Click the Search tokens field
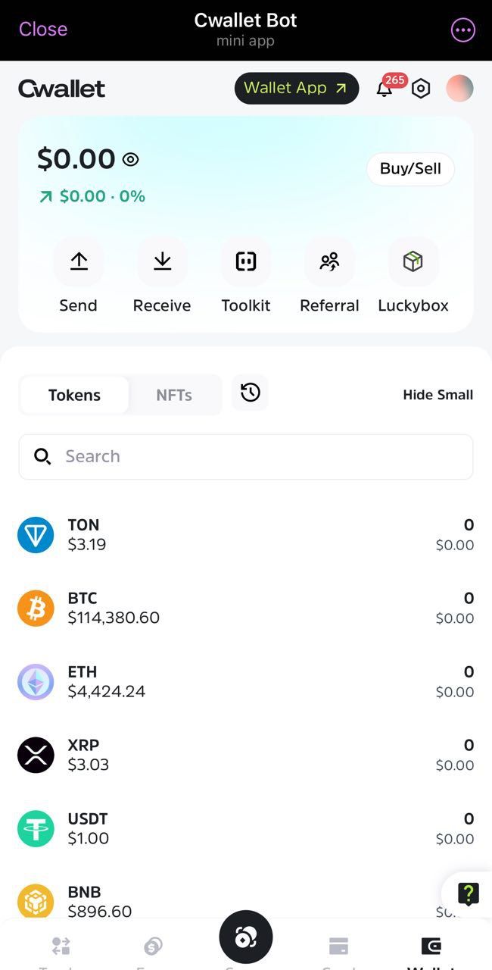Image resolution: width=492 pixels, height=970 pixels. pyautogui.click(x=245, y=456)
